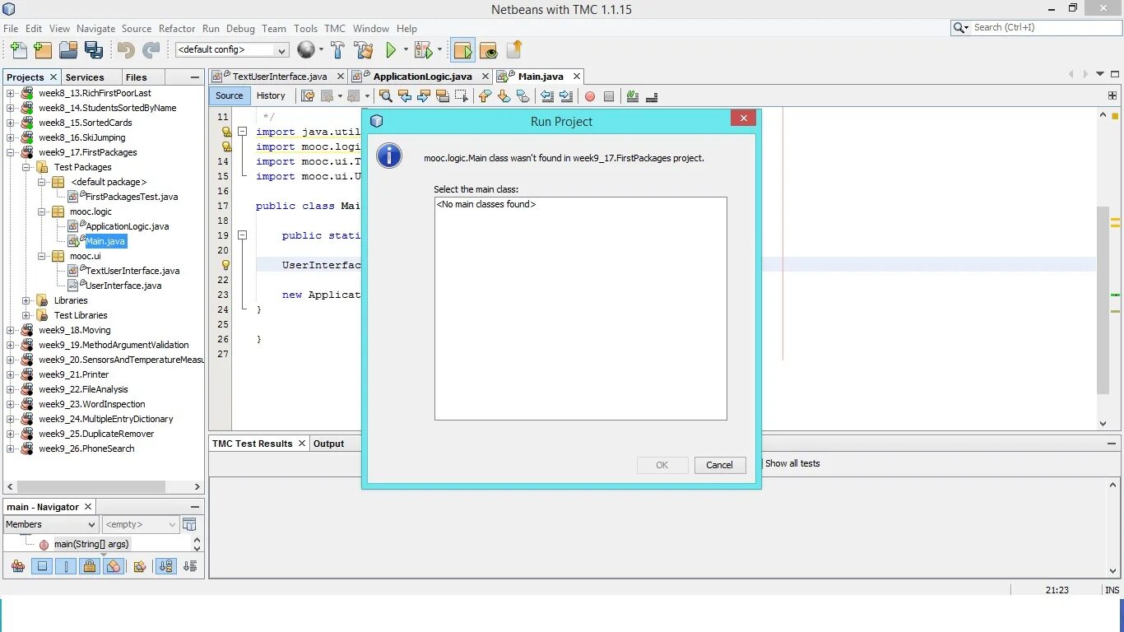Click the Projects panel horizontal scrollbar
Screen dimensions: 1124x632
pyautogui.click(x=92, y=486)
